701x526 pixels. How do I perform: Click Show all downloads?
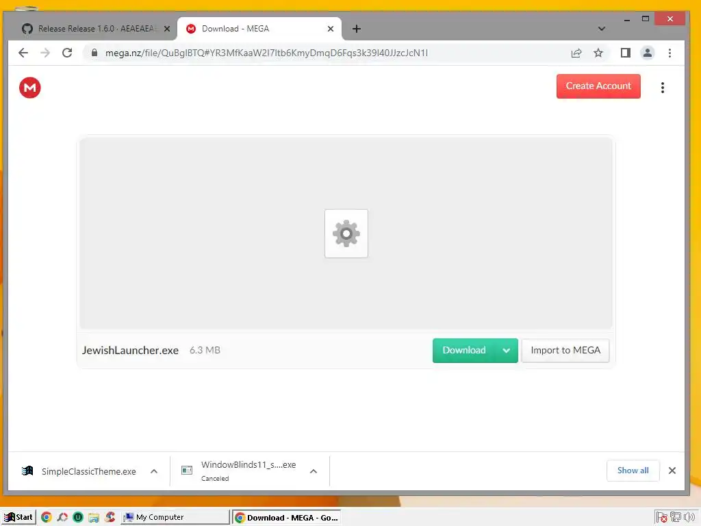(x=633, y=471)
